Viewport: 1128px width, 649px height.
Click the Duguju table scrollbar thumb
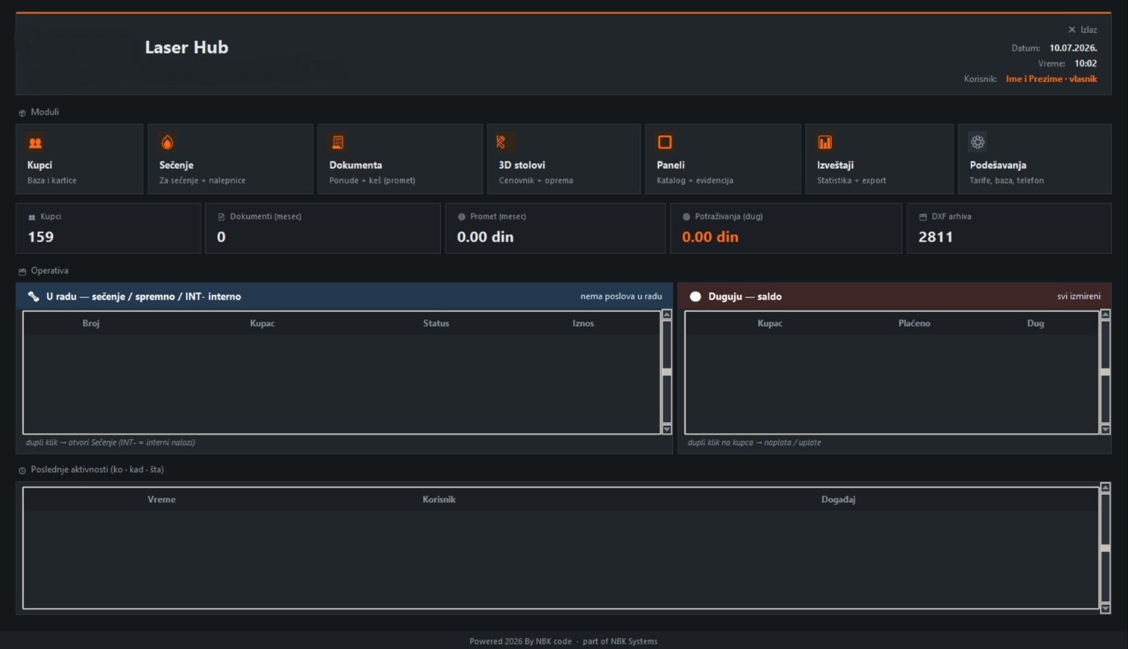click(x=1105, y=372)
